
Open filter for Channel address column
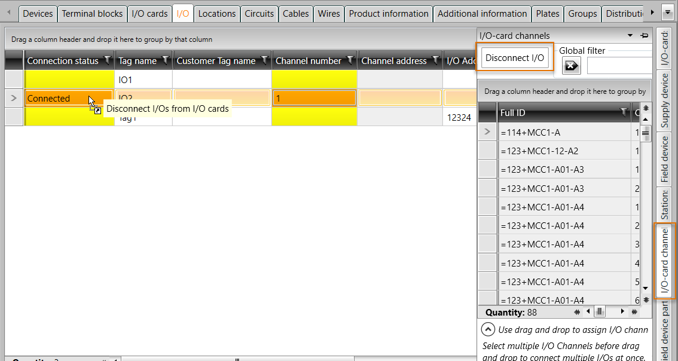click(435, 60)
